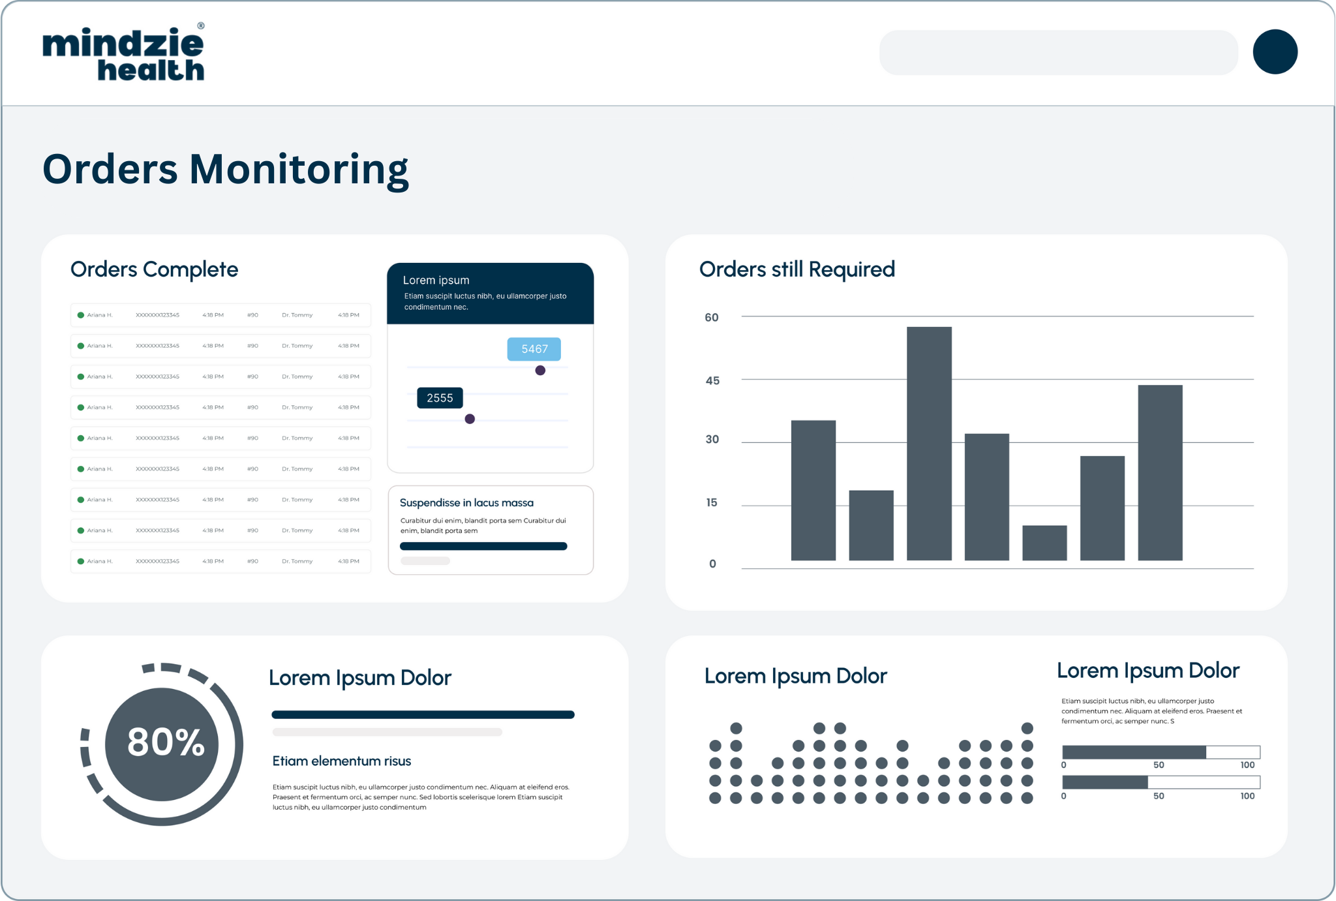This screenshot has width=1336, height=901.
Task: Click the 80% circular progress gauge
Action: (162, 744)
